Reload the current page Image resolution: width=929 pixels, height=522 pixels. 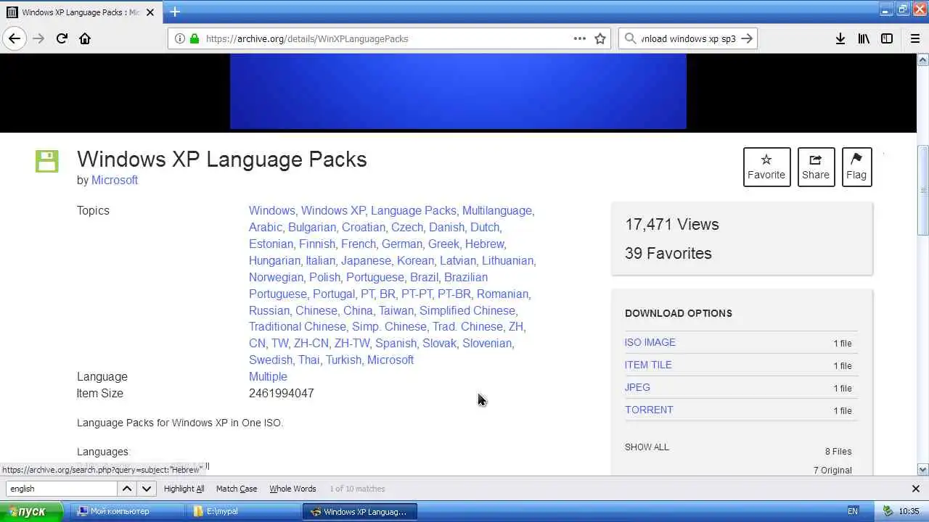[62, 38]
